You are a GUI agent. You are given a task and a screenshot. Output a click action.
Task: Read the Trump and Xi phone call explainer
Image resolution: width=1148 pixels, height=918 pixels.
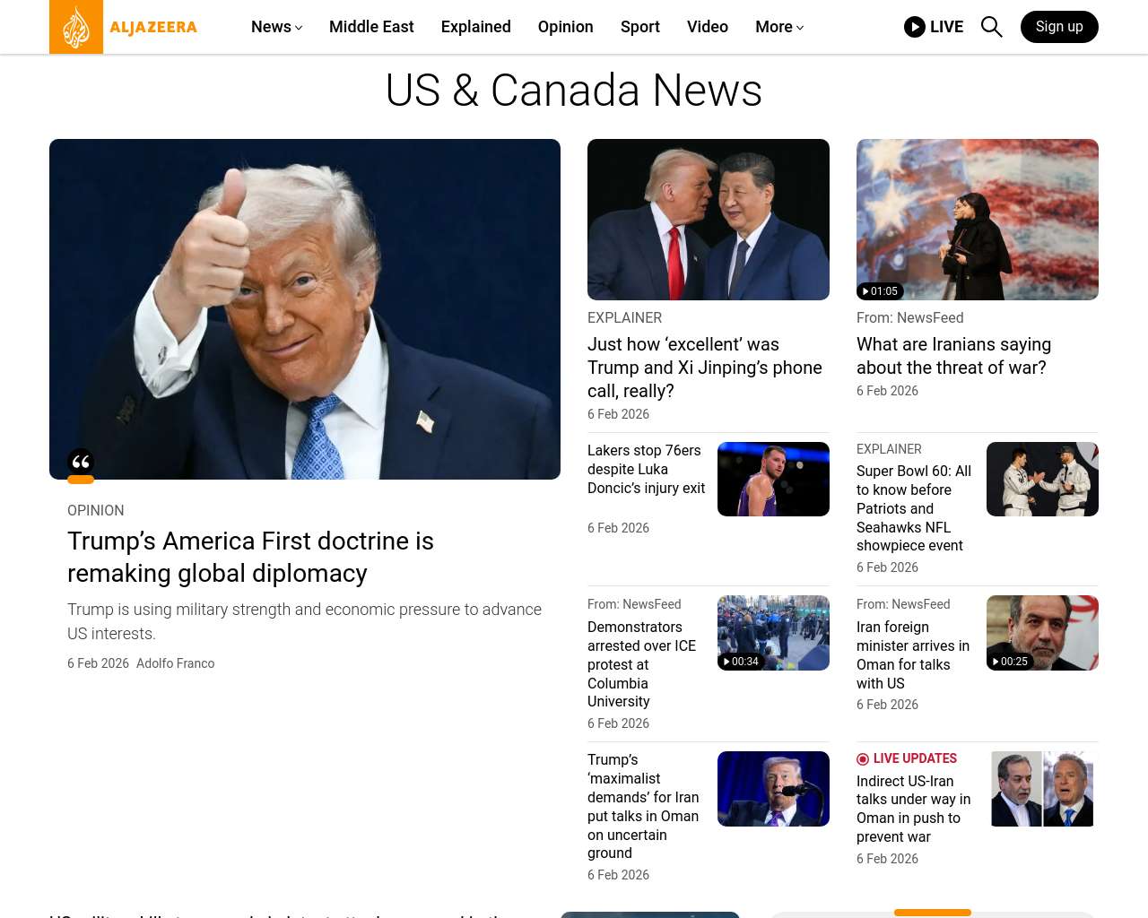pos(705,368)
